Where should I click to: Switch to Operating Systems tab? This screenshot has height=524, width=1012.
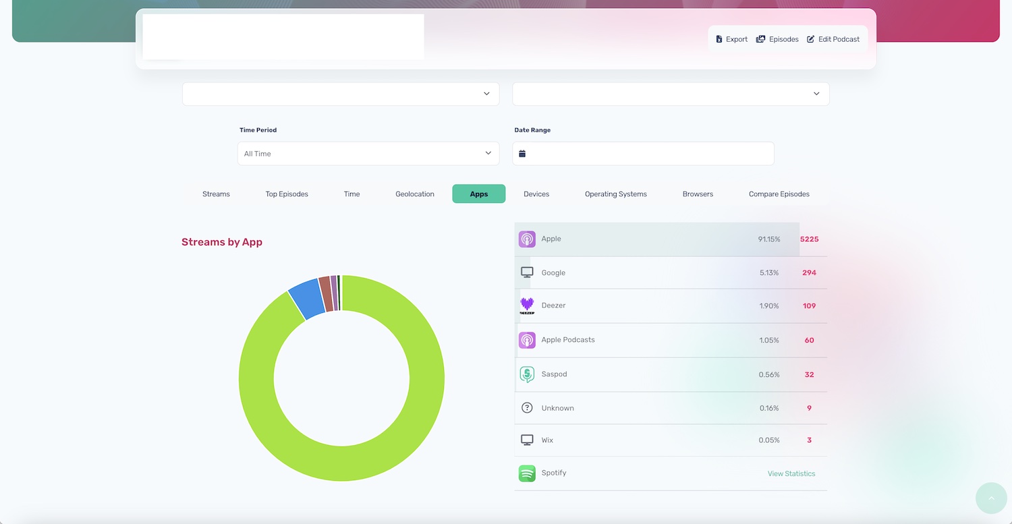616,194
